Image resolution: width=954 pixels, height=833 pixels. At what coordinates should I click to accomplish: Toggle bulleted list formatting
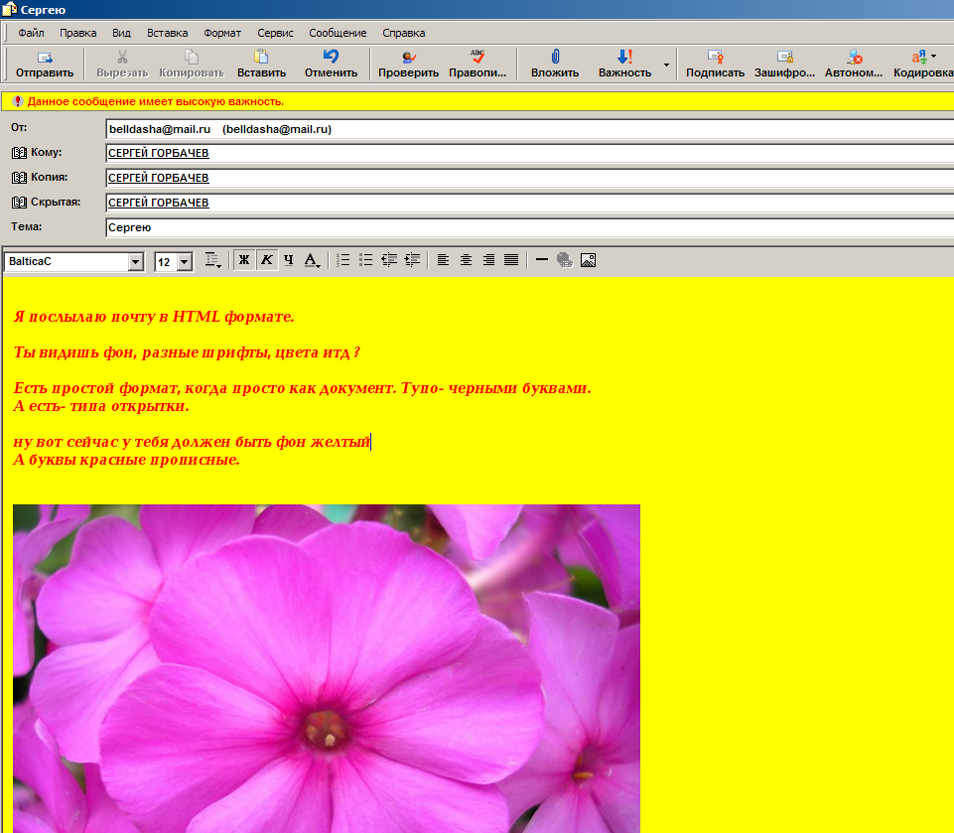(x=365, y=260)
